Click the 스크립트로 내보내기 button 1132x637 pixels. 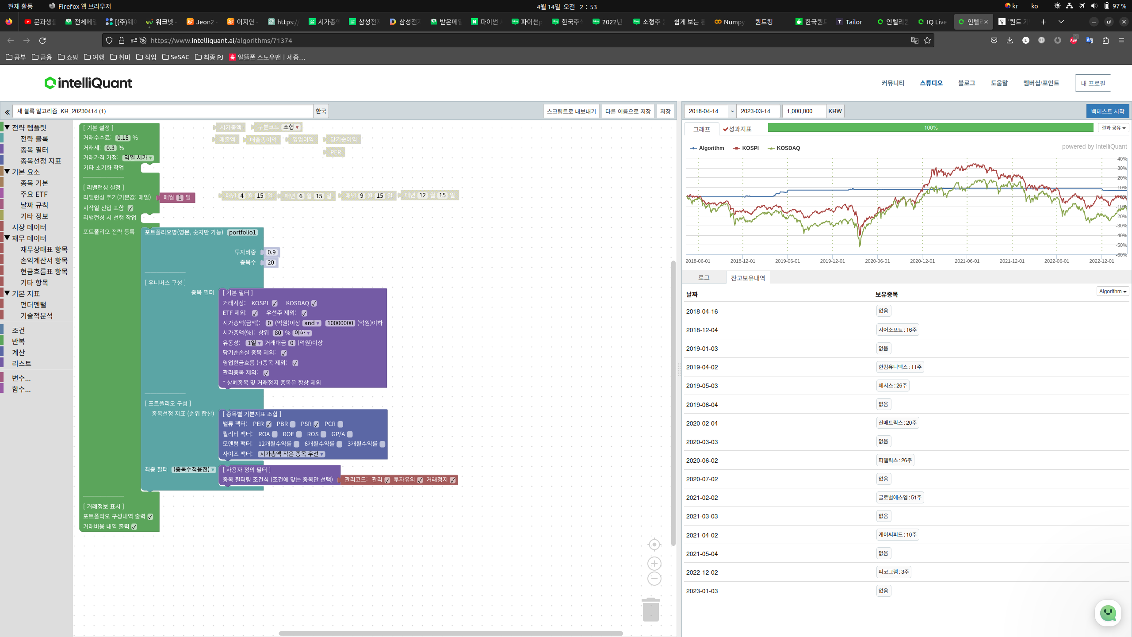571,111
